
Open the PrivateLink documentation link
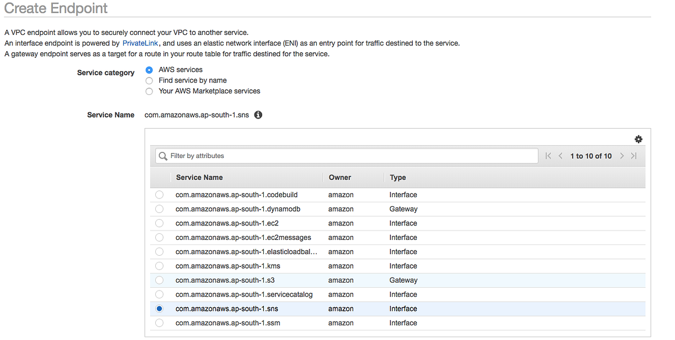140,43
